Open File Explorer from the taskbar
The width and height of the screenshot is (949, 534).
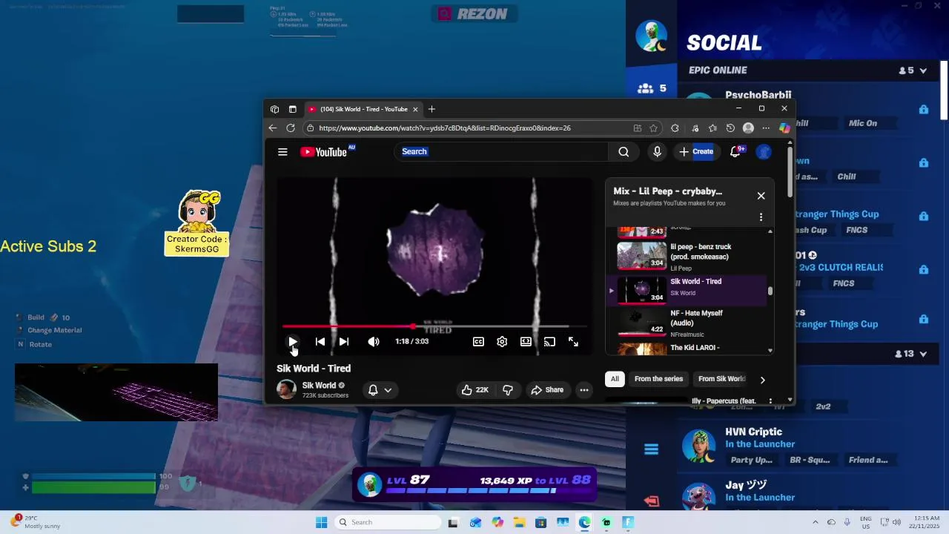(x=519, y=522)
